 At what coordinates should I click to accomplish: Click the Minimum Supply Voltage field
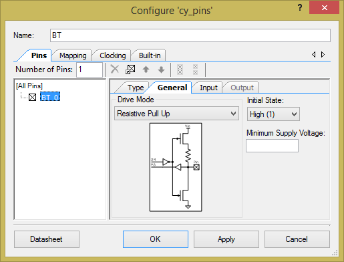point(272,146)
